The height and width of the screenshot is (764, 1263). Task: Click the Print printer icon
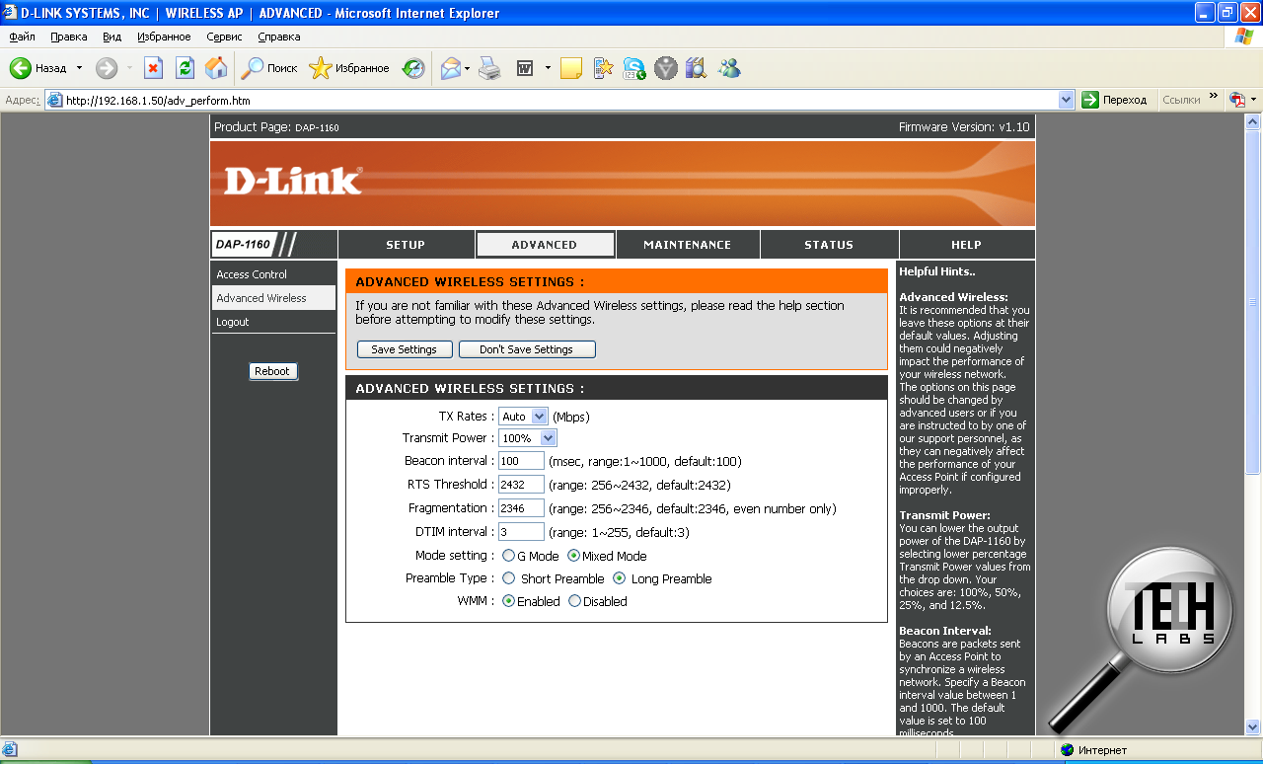(x=489, y=68)
